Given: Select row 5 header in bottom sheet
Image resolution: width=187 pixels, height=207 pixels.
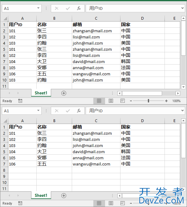Looking at the screenshot, I should [4, 152].
